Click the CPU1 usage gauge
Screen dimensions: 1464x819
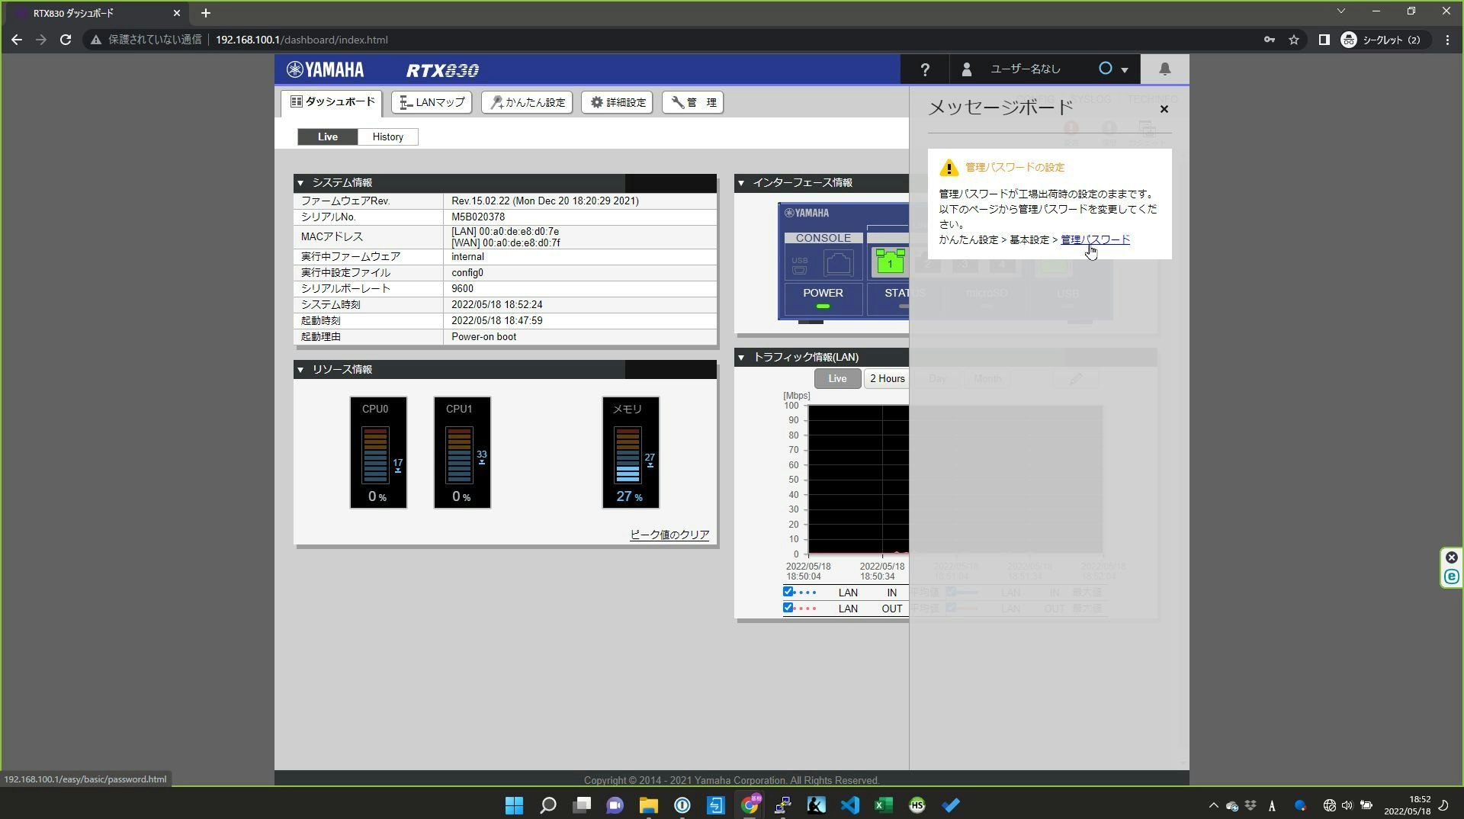(462, 452)
